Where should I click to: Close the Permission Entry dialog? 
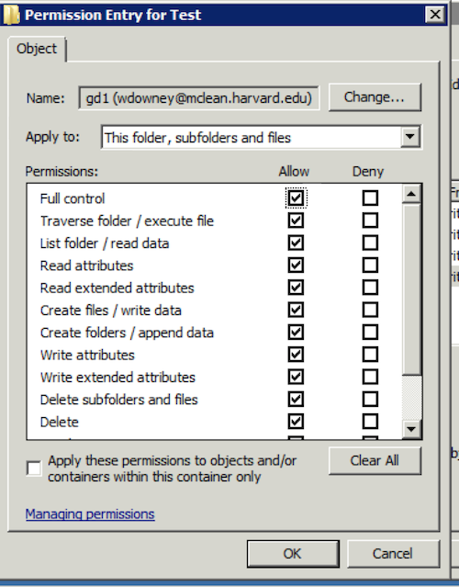[435, 15]
